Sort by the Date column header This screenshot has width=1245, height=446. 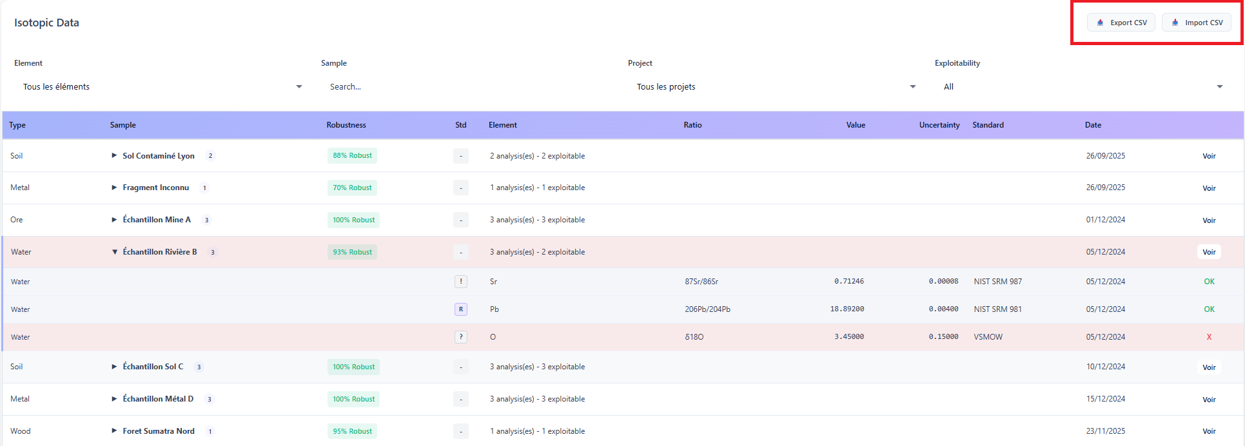coord(1093,125)
